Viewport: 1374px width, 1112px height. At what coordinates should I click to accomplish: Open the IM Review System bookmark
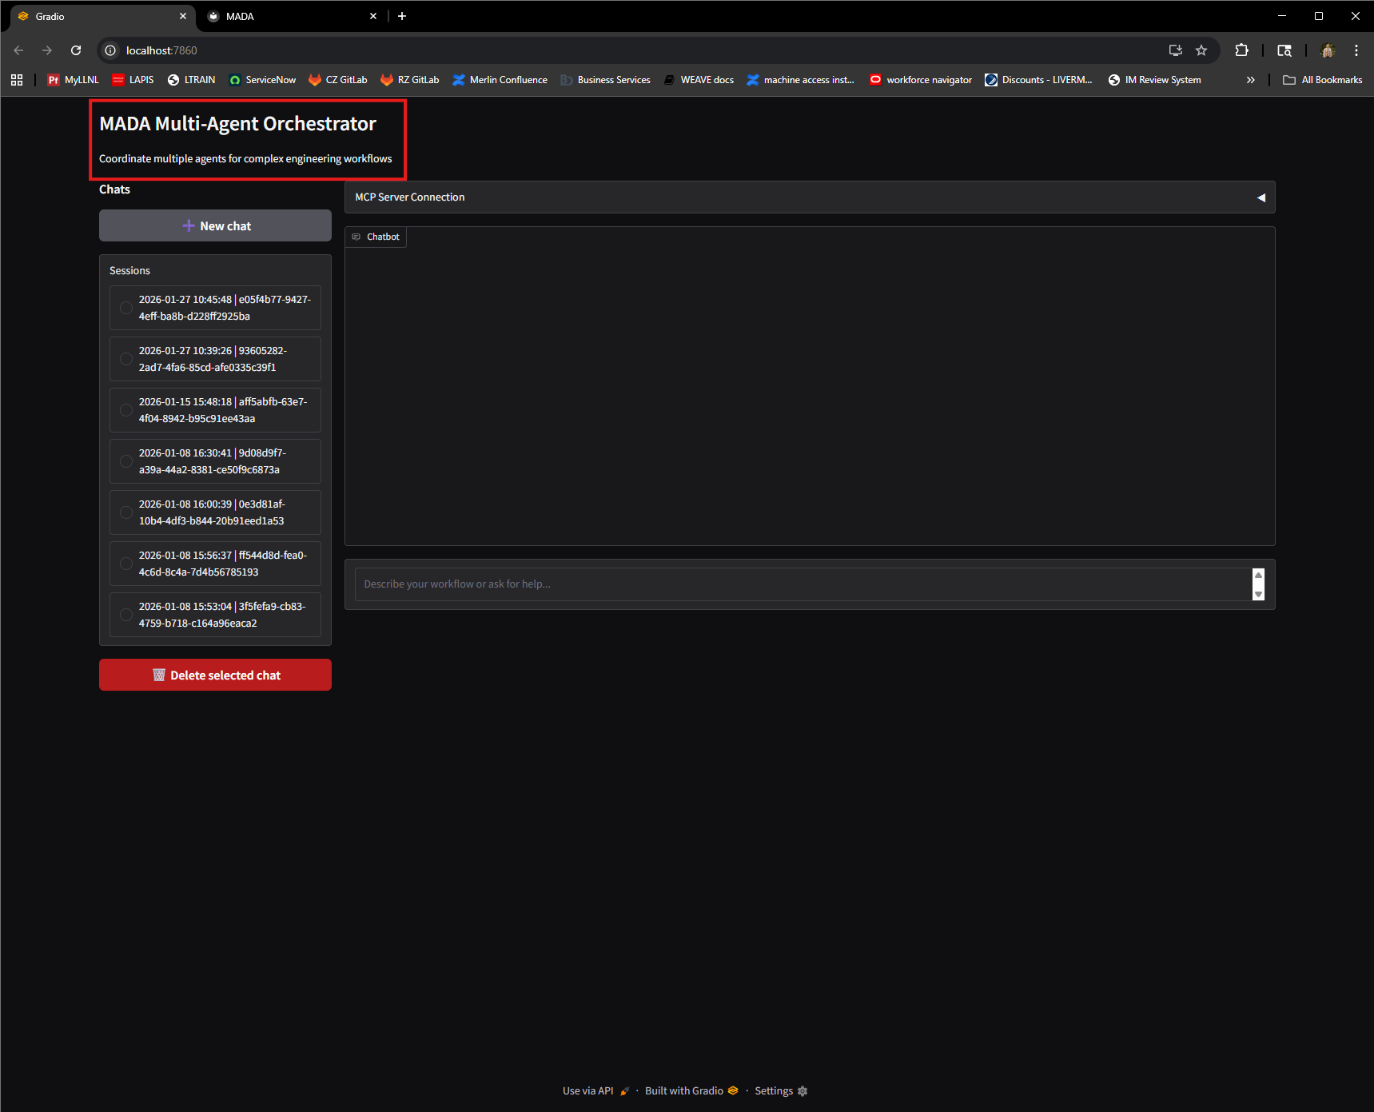point(1155,80)
